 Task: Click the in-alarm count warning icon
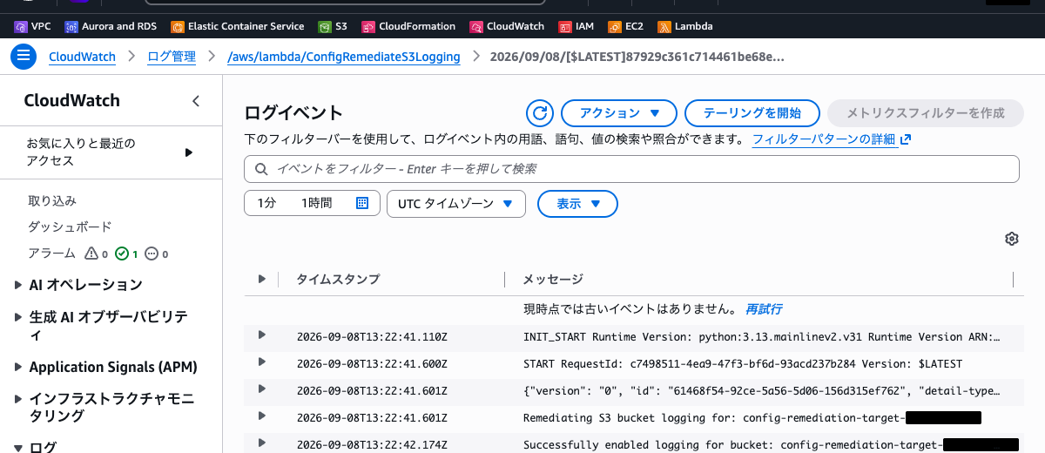pyautogui.click(x=91, y=254)
